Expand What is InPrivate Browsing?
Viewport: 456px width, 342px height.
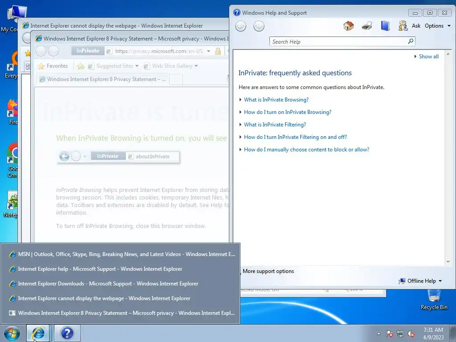pos(276,100)
